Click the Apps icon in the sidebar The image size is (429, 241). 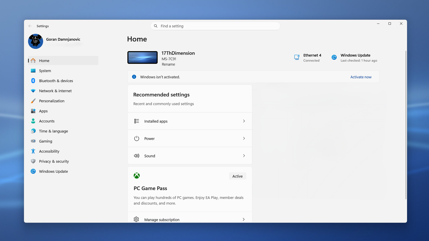(x=33, y=111)
